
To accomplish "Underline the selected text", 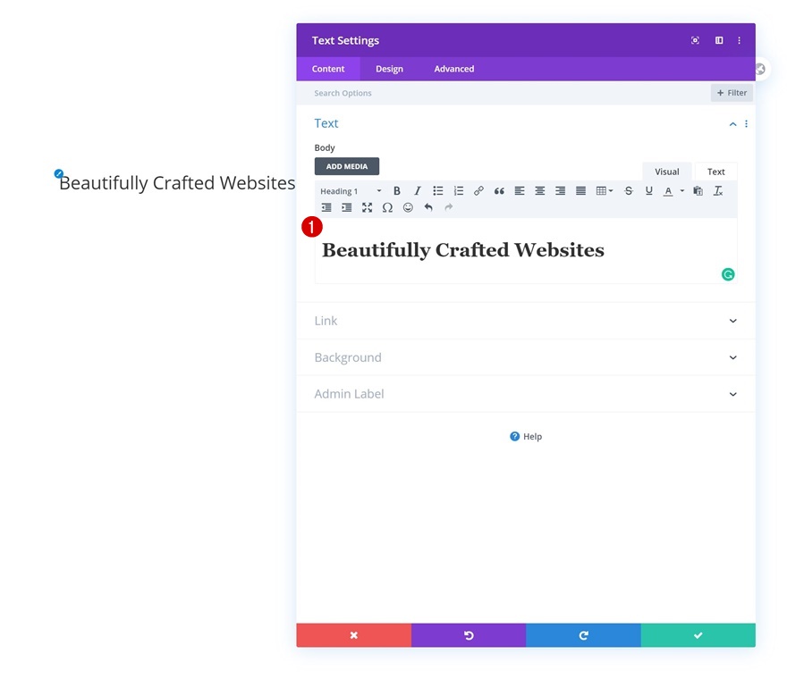I will click(x=649, y=191).
